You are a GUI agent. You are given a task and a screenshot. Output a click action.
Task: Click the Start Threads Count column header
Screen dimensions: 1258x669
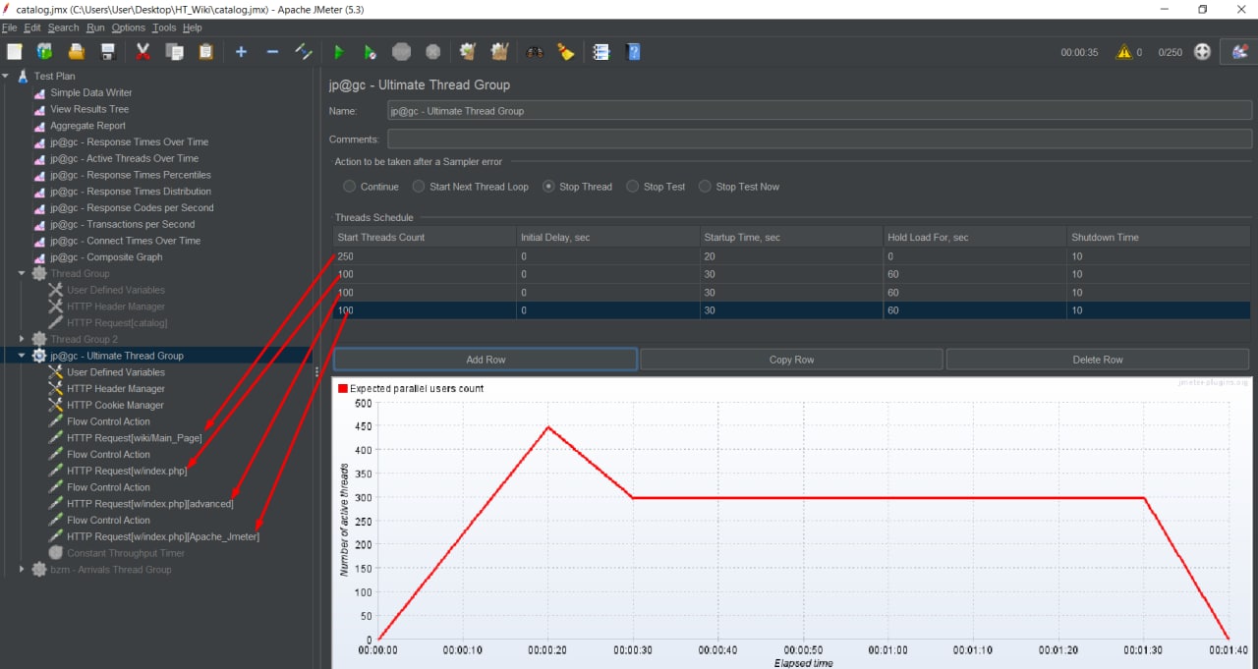[425, 237]
